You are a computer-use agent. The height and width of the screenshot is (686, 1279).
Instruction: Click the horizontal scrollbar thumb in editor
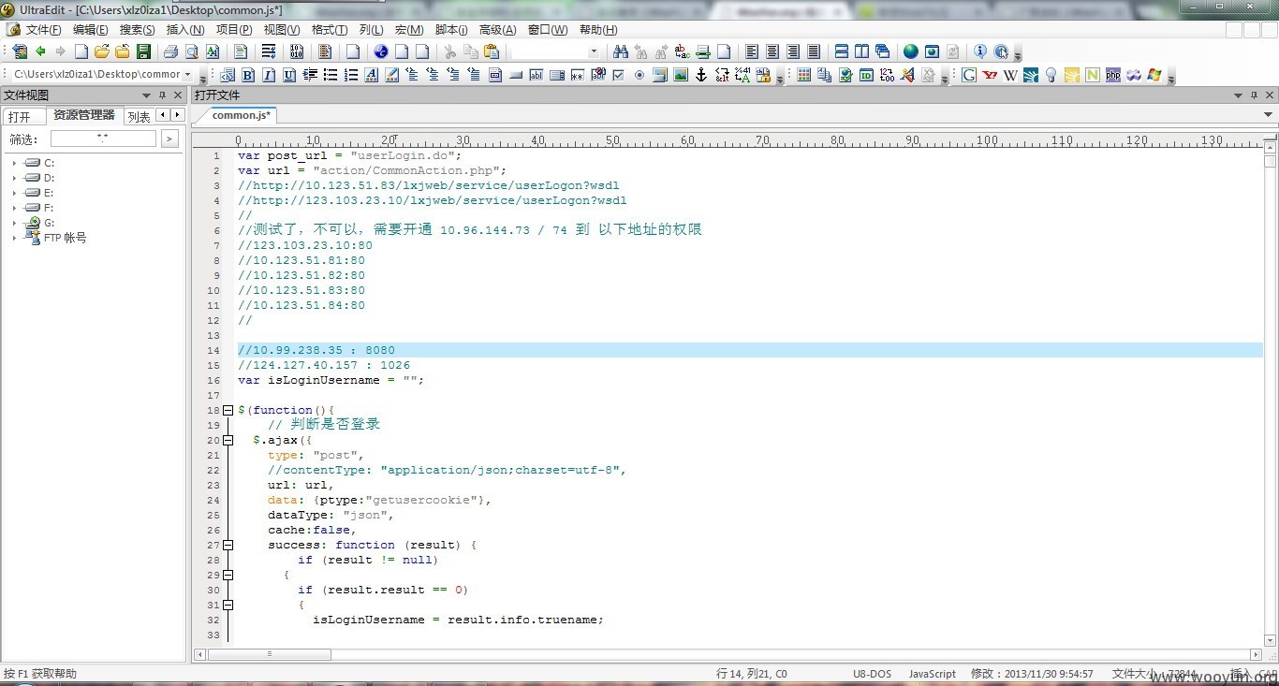point(270,654)
